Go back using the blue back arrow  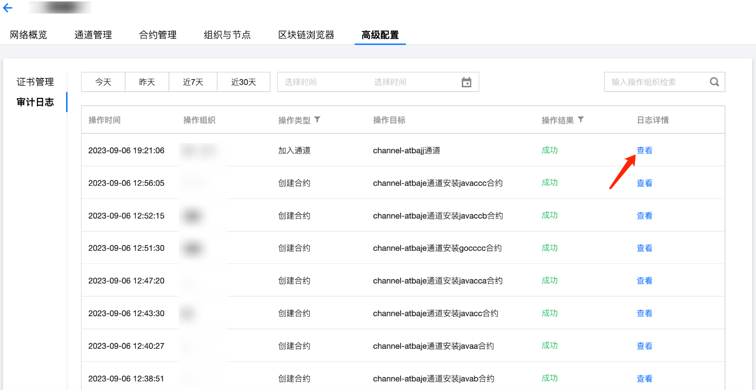(x=8, y=8)
